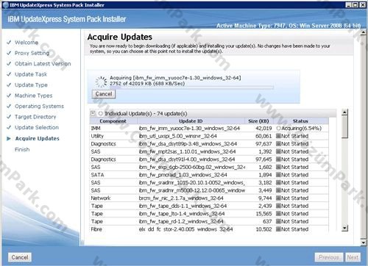
Task: Click the Cancel button under the acquiring progress
Action: [x=104, y=94]
